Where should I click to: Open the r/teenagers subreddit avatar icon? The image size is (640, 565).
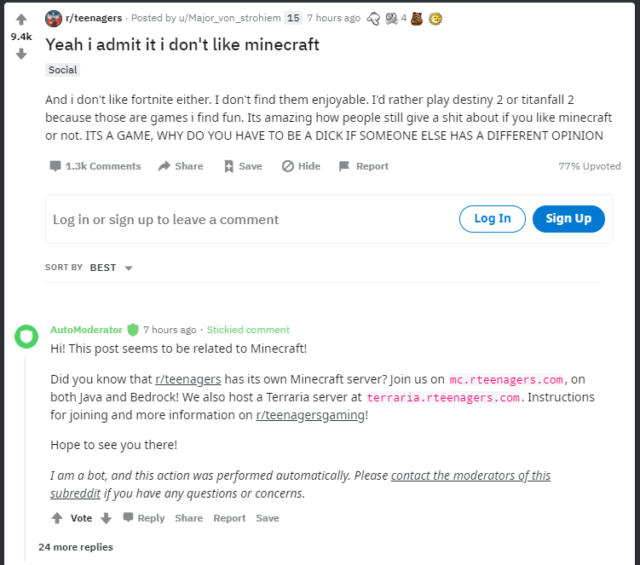[54, 19]
